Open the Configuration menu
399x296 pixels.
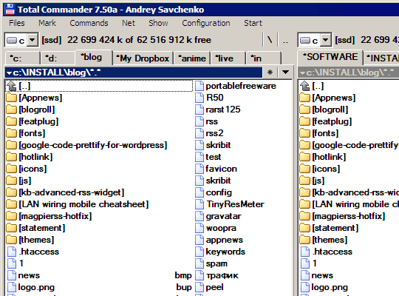tap(206, 23)
